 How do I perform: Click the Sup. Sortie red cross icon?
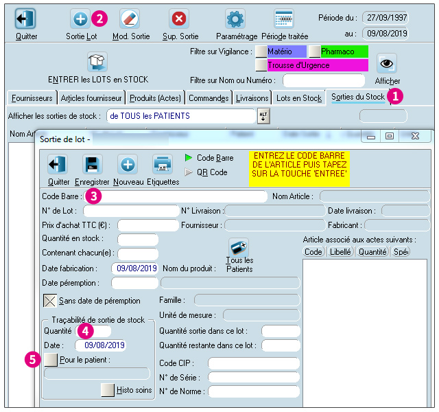coord(179,19)
